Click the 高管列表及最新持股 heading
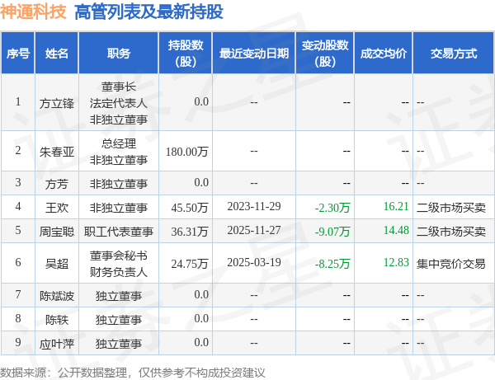 148,12
